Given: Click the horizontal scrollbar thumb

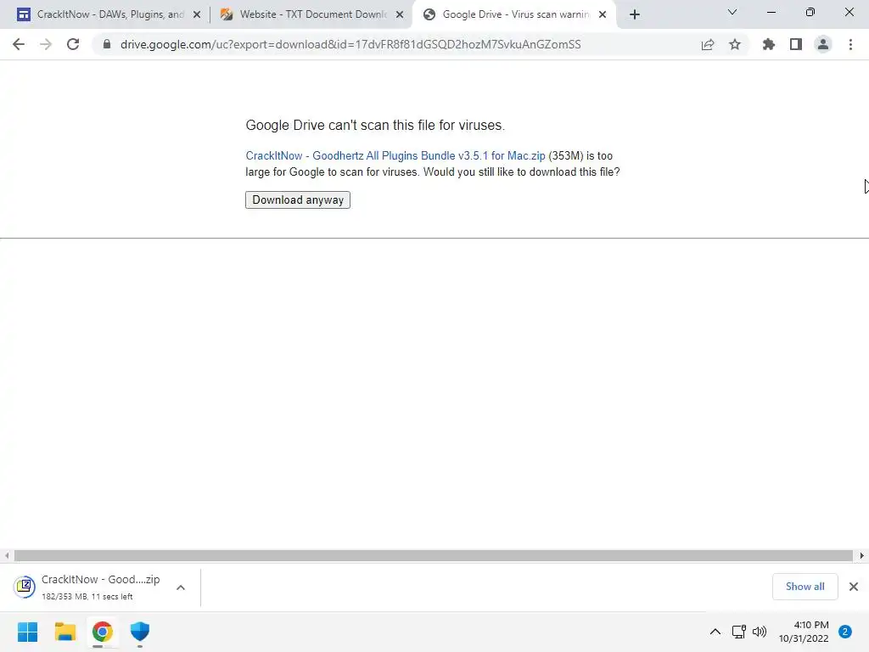Looking at the screenshot, I should click(x=433, y=555).
